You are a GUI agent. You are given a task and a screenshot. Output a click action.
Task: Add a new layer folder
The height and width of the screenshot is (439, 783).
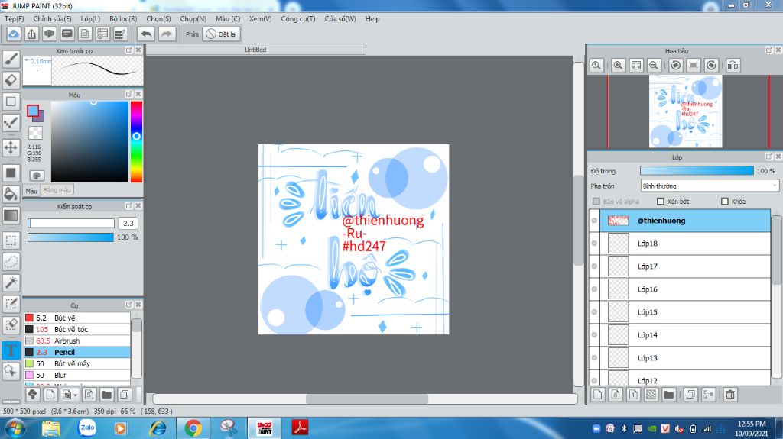click(x=668, y=395)
